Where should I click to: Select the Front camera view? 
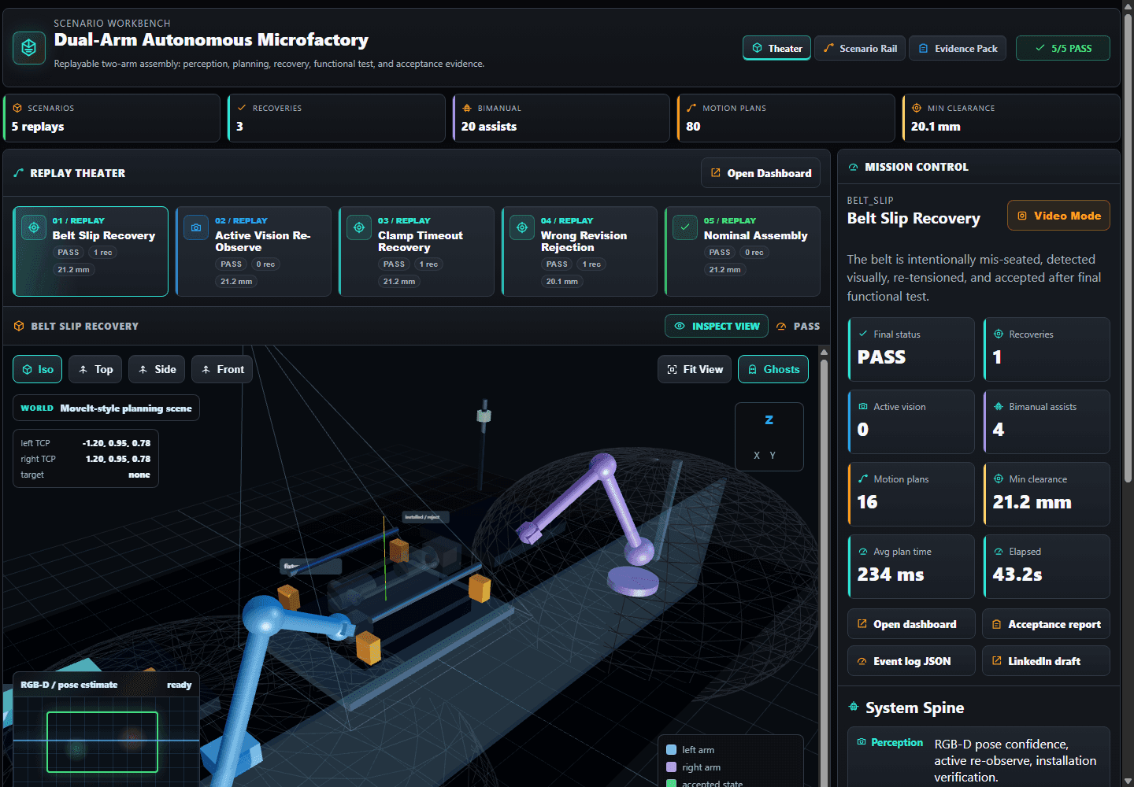click(x=222, y=369)
